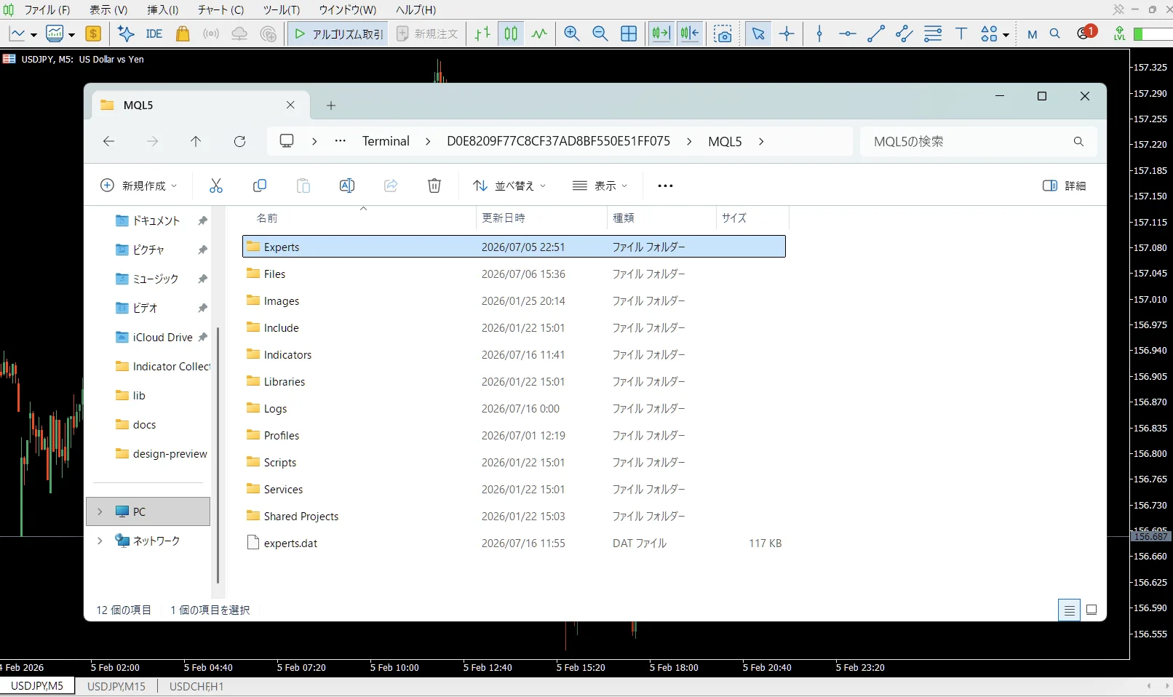Open the profiles chart-group icon
Image resolution: width=1173 pixels, height=697 pixels.
(x=55, y=33)
